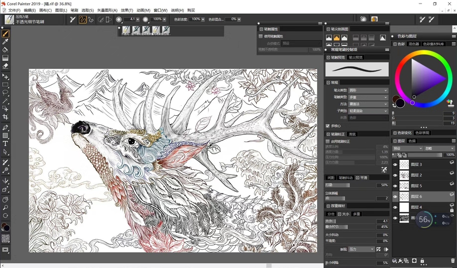The image size is (457, 268).
Task: Select straight line strokes icon
Action: click(x=91, y=20)
